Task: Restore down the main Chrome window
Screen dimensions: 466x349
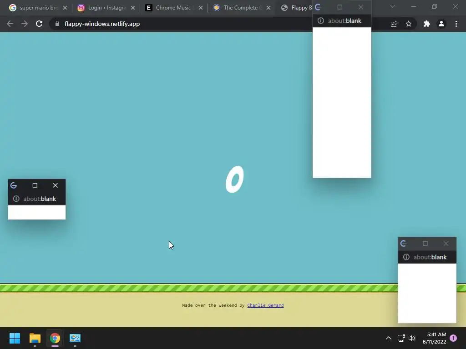Action: 435,6
